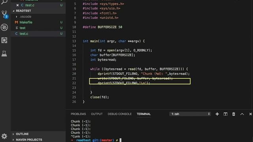Switch to the PROBLEMS panel tab
Image resolution: width=253 pixels, height=142 pixels.
point(78,114)
